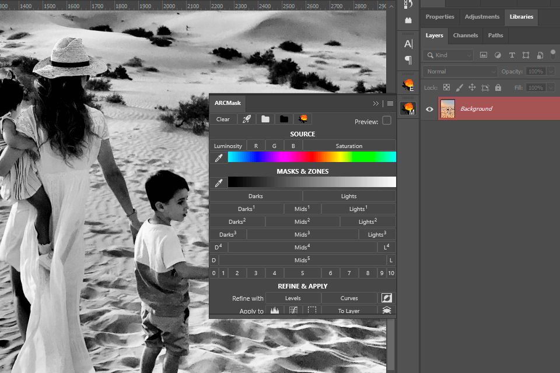The image size is (560, 373).
Task: Click the white folder icon in ARCMask
Action: click(x=265, y=119)
